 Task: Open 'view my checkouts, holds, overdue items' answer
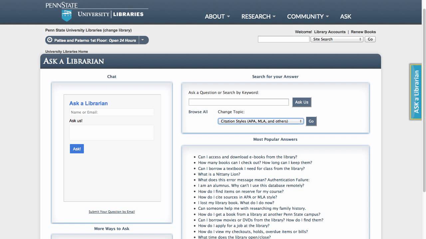[253, 232]
